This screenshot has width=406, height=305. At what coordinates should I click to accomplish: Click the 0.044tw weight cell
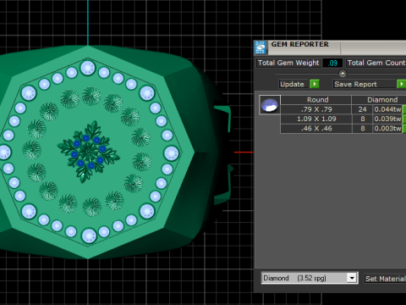(x=387, y=109)
